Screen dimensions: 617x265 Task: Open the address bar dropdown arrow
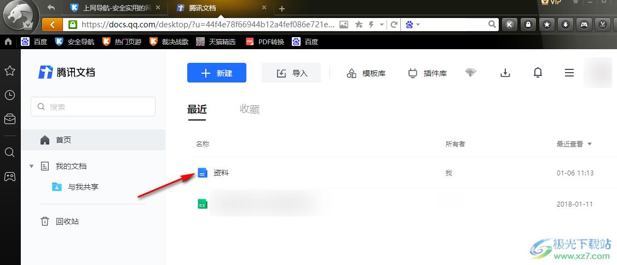tap(382, 25)
